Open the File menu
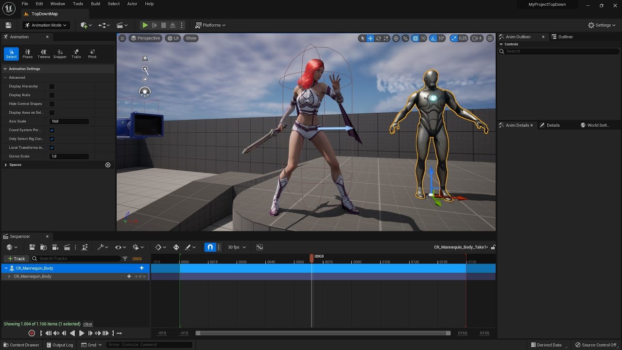The height and width of the screenshot is (350, 622). tap(25, 4)
